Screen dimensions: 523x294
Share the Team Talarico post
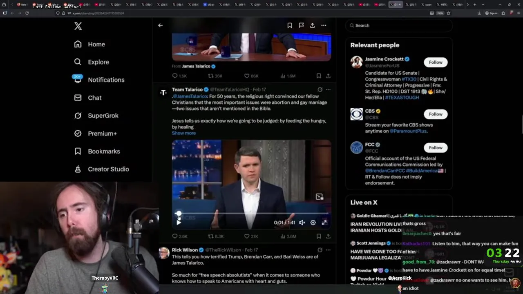328,236
